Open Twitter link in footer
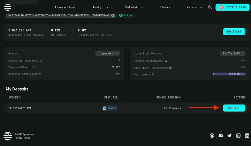The image size is (251, 146). [x=229, y=135]
